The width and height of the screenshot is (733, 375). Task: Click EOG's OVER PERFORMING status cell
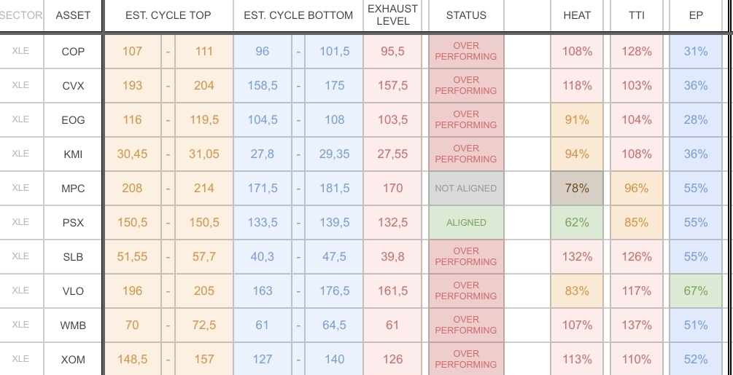point(466,119)
